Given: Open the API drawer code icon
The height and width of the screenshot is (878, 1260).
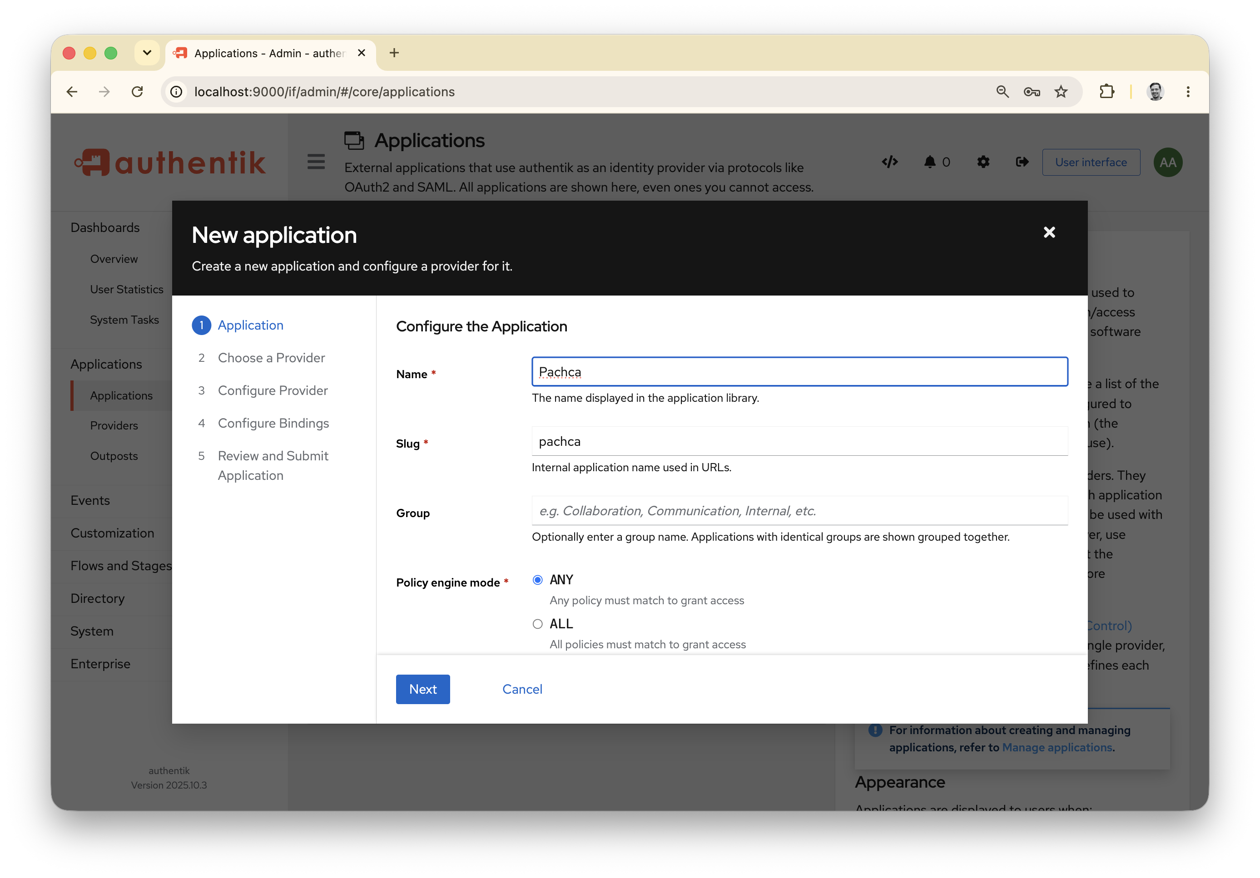Looking at the screenshot, I should tap(889, 162).
